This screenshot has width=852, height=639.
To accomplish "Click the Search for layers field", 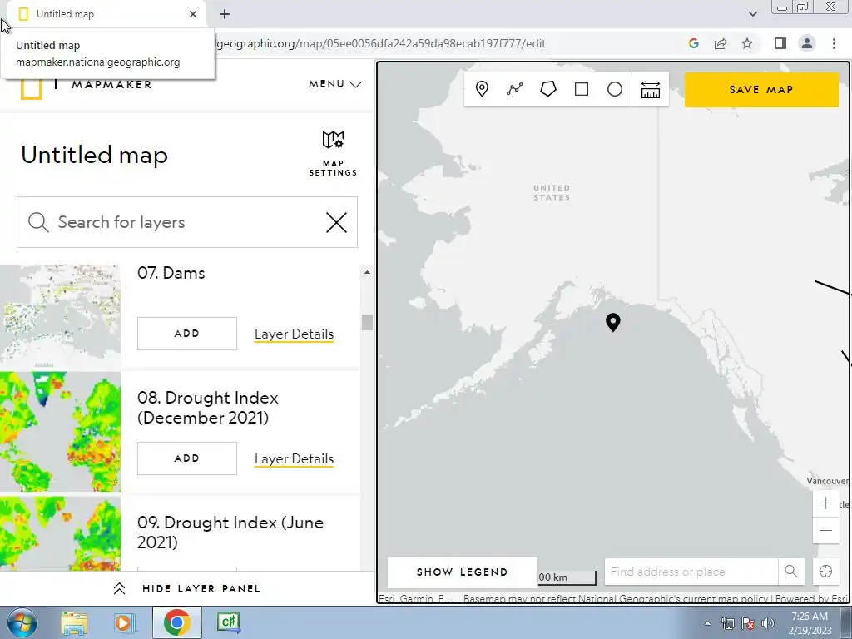I will point(187,222).
